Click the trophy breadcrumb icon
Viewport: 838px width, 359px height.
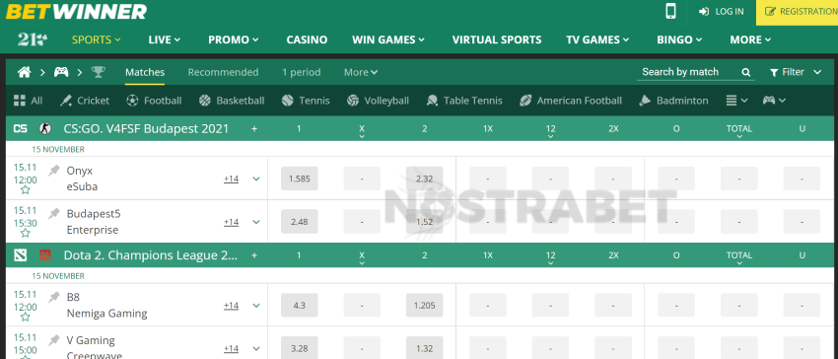coord(98,72)
